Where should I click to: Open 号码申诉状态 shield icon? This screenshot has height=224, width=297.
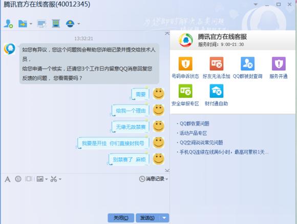tap(185, 63)
